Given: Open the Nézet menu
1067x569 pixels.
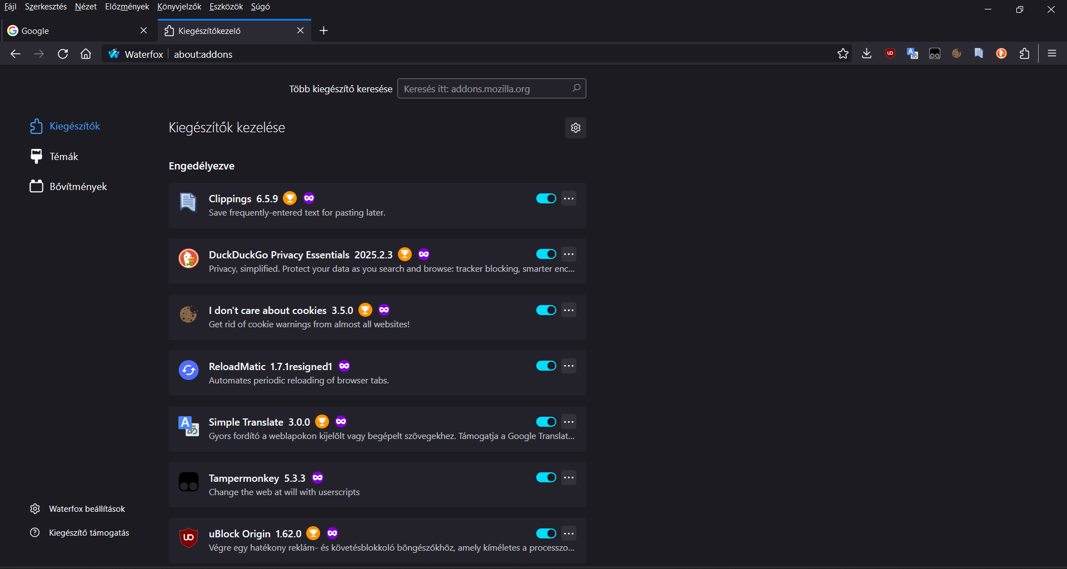Looking at the screenshot, I should click(x=86, y=7).
